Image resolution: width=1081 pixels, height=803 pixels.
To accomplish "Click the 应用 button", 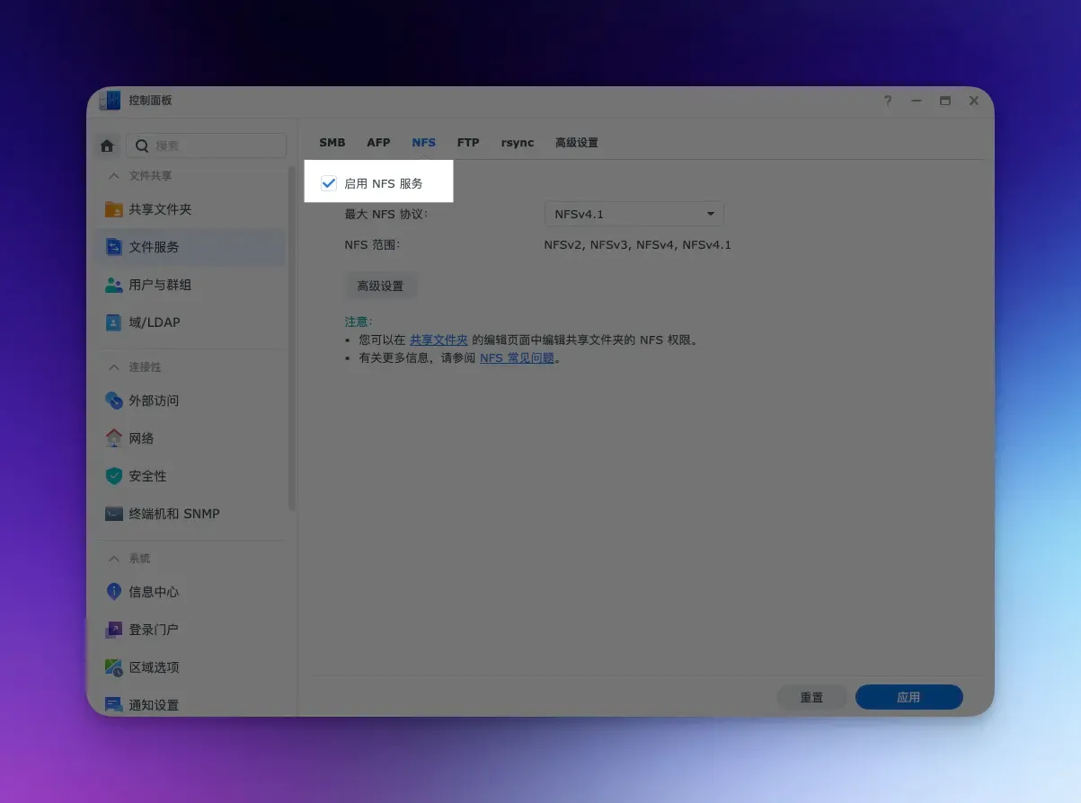I will point(909,697).
